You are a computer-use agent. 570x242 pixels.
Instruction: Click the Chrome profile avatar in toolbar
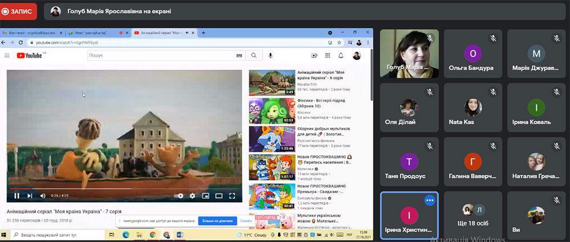click(359, 43)
